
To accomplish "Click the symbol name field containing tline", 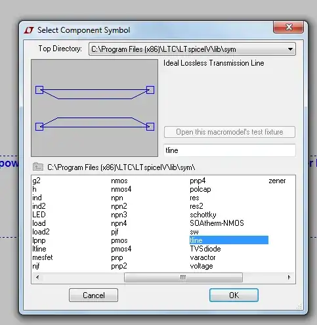I will pos(230,150).
